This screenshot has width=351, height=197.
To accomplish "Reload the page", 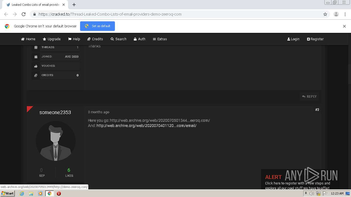I will click(x=24, y=14).
